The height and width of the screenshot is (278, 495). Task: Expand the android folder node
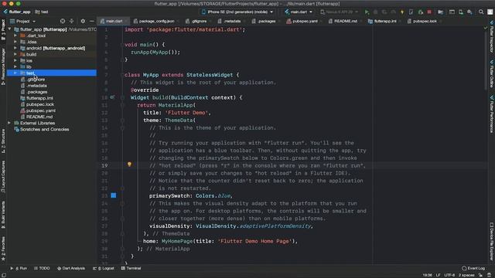pos(15,48)
